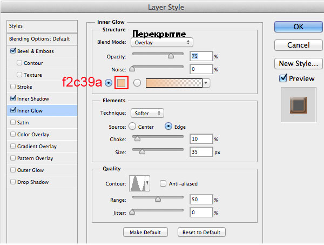Enable the Stroke effect checkbox
This screenshot has height=245, width=324.
(x=13, y=87)
